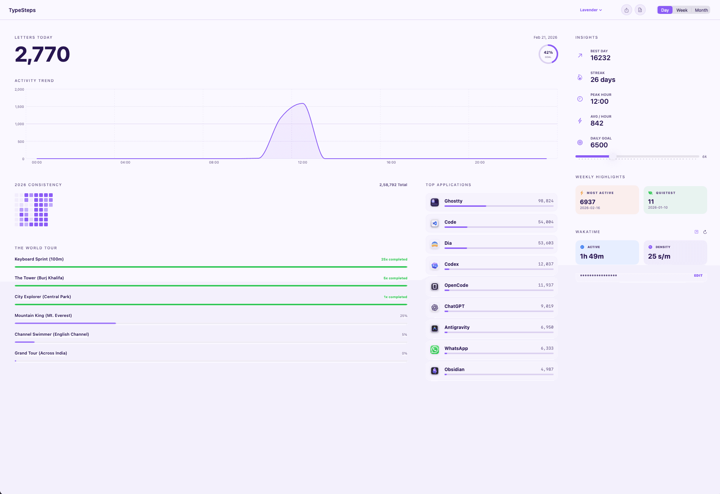The image size is (720, 494).
Task: Click the Daily Goal target icon
Action: [x=580, y=142]
